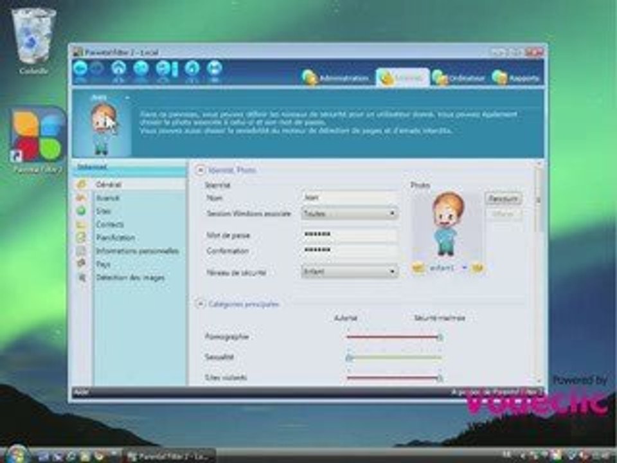Viewport: 617px width, 463px height.
Task: Click the next photo arrow icon
Action: point(477,268)
